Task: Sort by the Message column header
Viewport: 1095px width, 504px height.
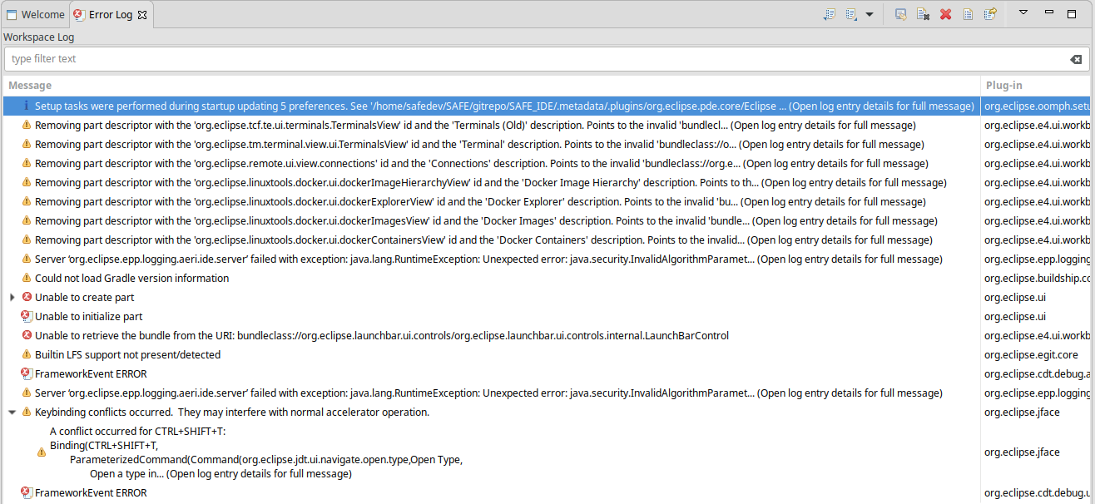Action: pyautogui.click(x=491, y=86)
